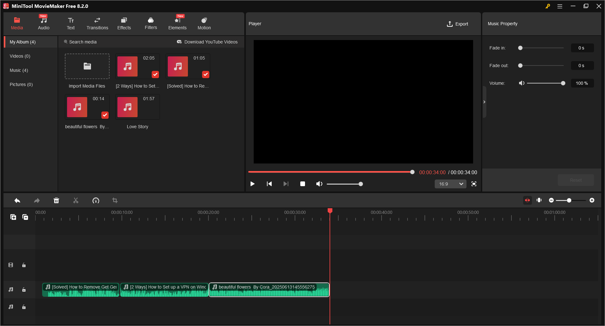This screenshot has height=326, width=605.
Task: Lock the second audio track
Action: [x=24, y=307]
